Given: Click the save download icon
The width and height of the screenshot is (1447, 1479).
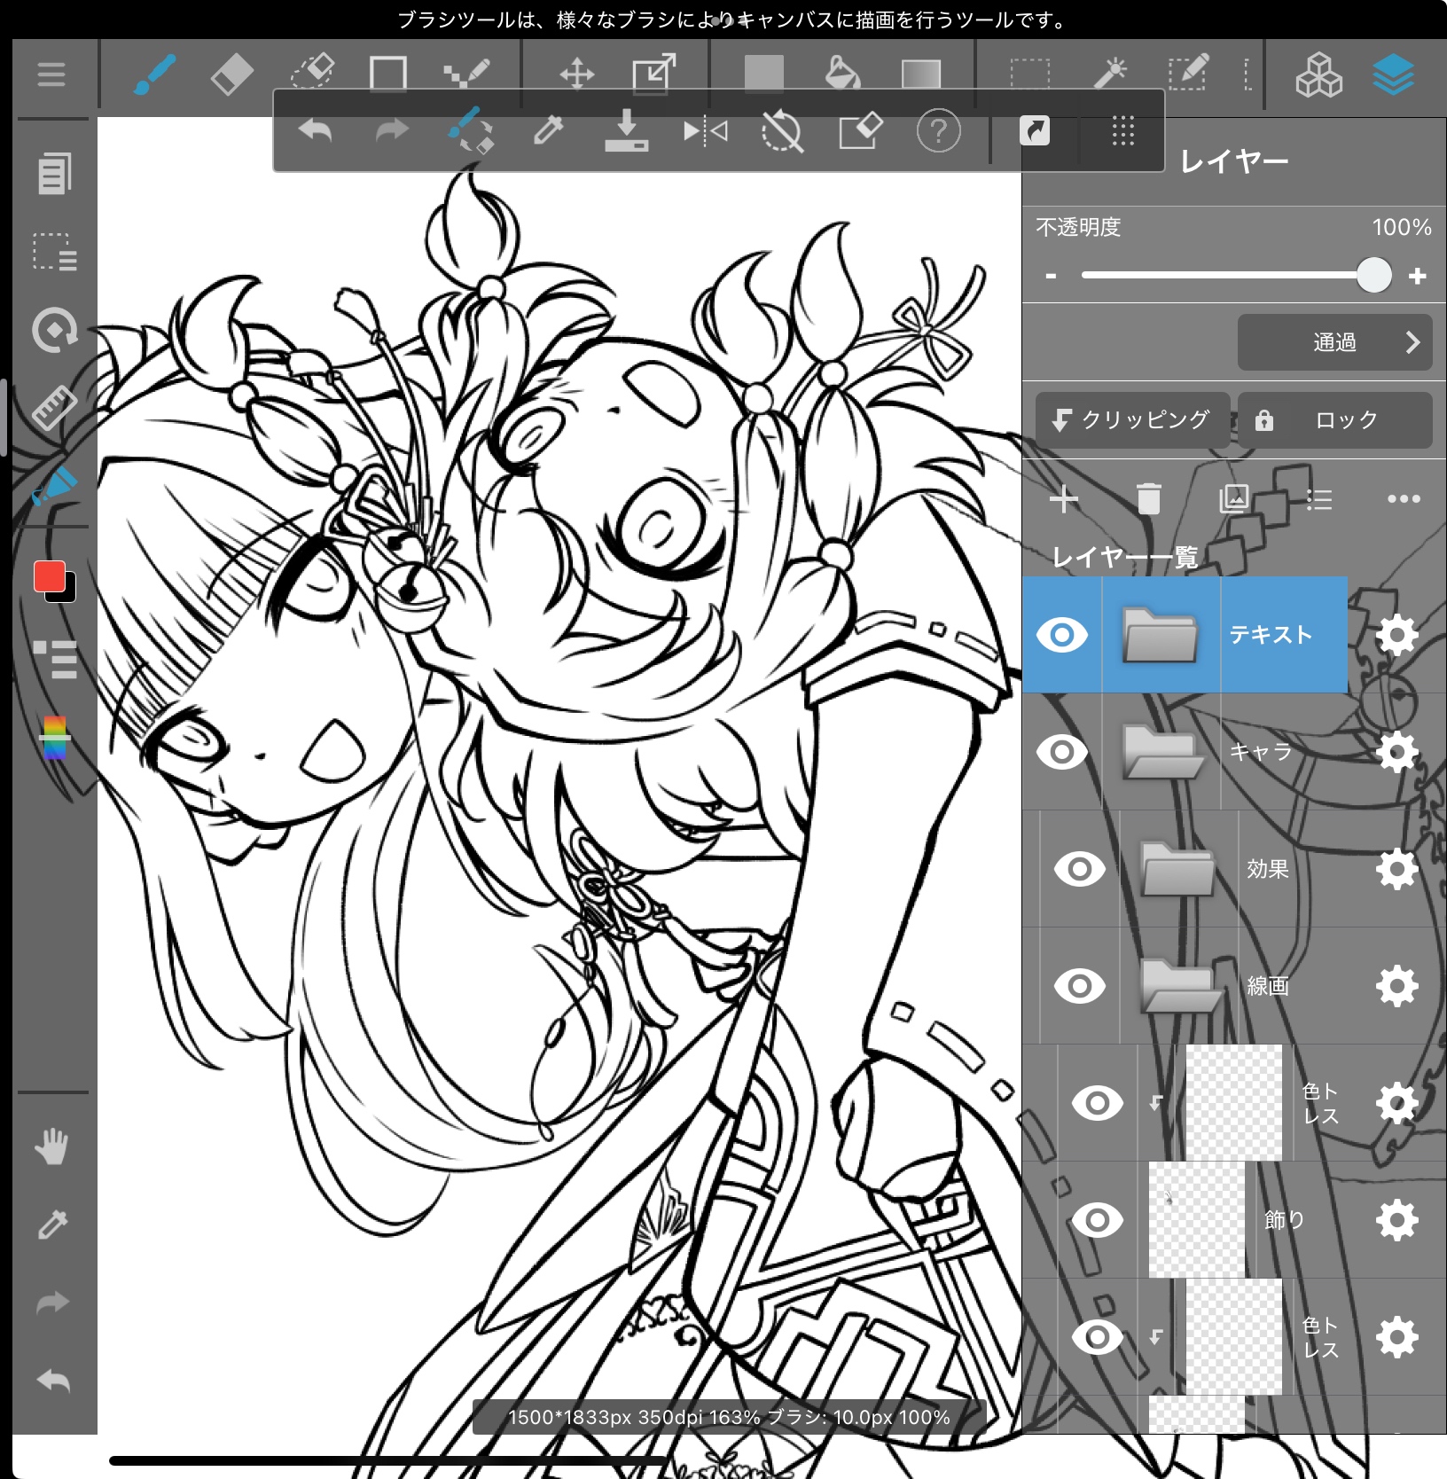Looking at the screenshot, I should pos(626,132).
